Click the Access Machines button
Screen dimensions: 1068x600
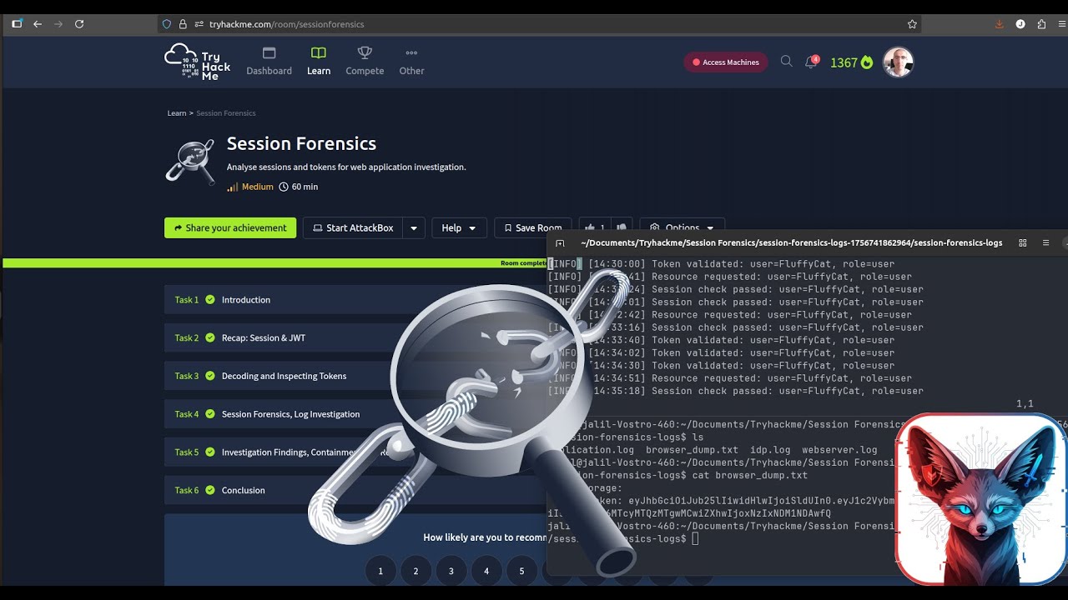point(726,62)
